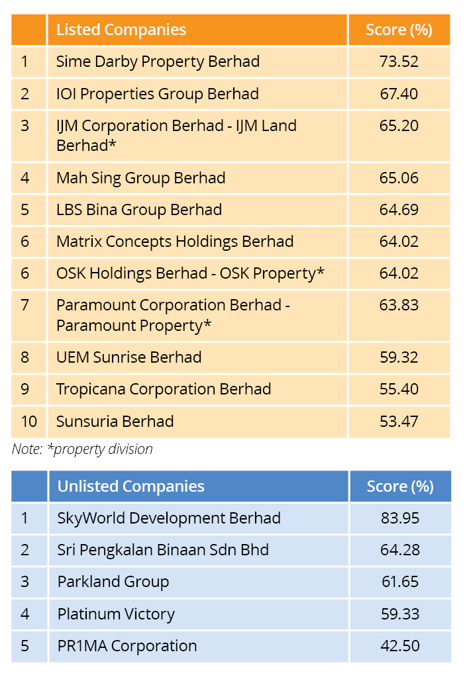
Task: Click Sunsuria Berhad in rank 10
Action: [115, 422]
